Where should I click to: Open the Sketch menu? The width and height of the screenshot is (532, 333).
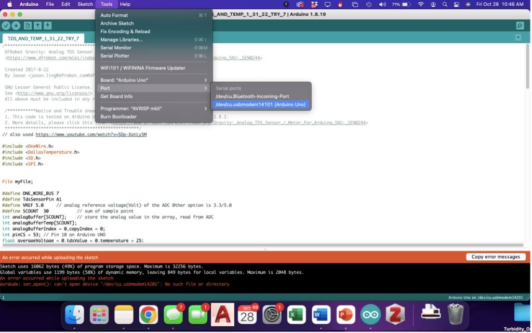pyautogui.click(x=85, y=4)
